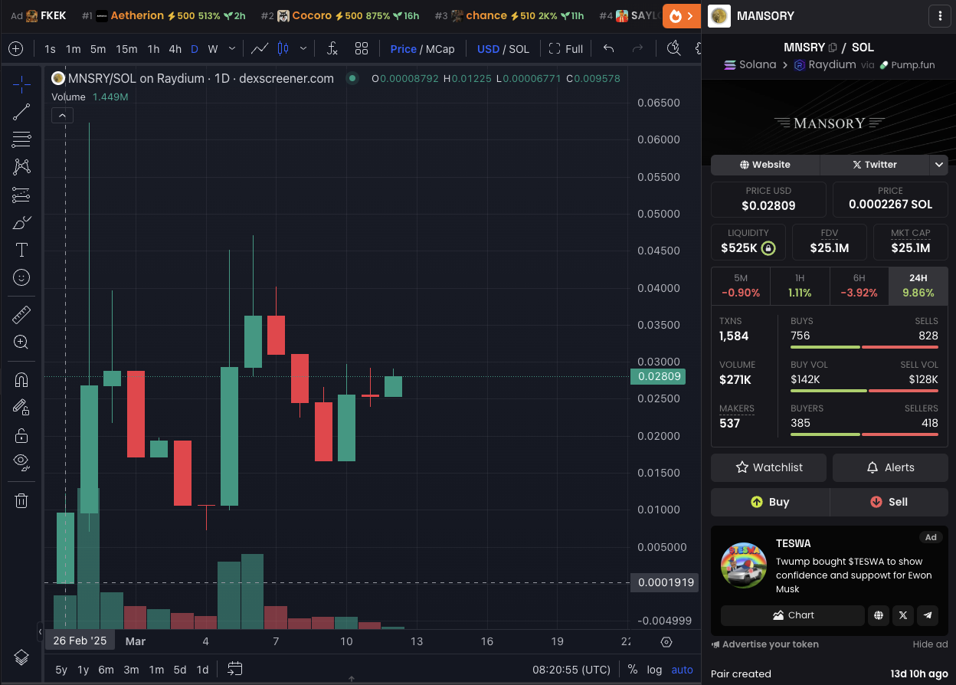This screenshot has width=956, height=685.
Task: Click the green Buy button
Action: (x=770, y=502)
